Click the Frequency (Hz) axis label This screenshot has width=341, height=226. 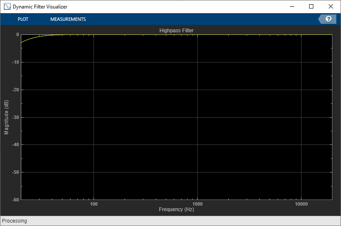pyautogui.click(x=176, y=209)
